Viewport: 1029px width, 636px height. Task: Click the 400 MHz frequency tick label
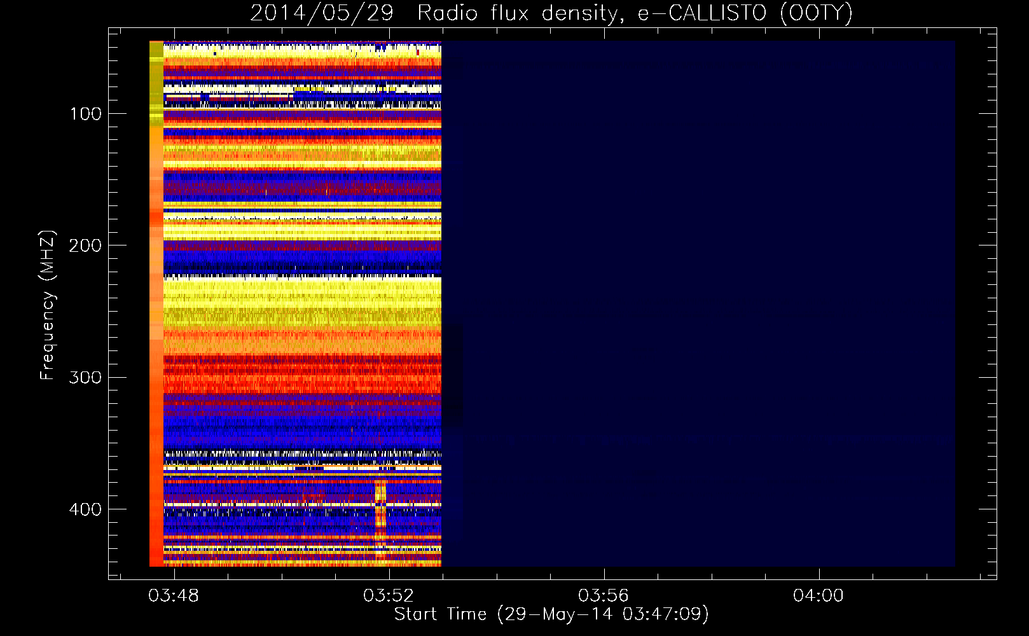pos(86,509)
